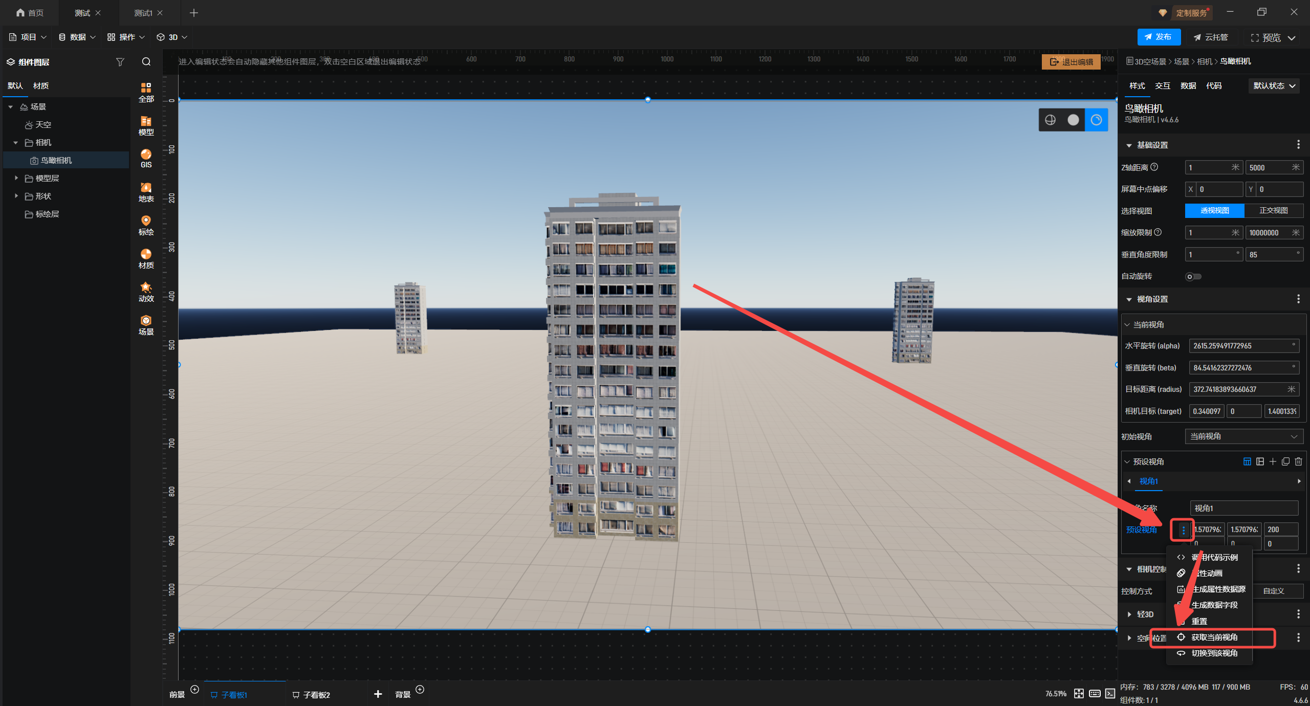Toggle the 自动旋转 auto rotate switch

click(x=1193, y=276)
